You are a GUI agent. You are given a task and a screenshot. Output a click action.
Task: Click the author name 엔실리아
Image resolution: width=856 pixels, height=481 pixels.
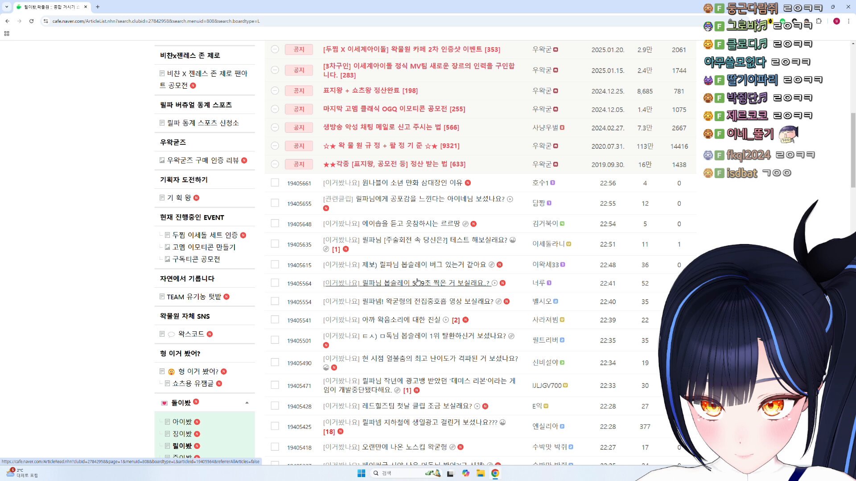click(545, 426)
